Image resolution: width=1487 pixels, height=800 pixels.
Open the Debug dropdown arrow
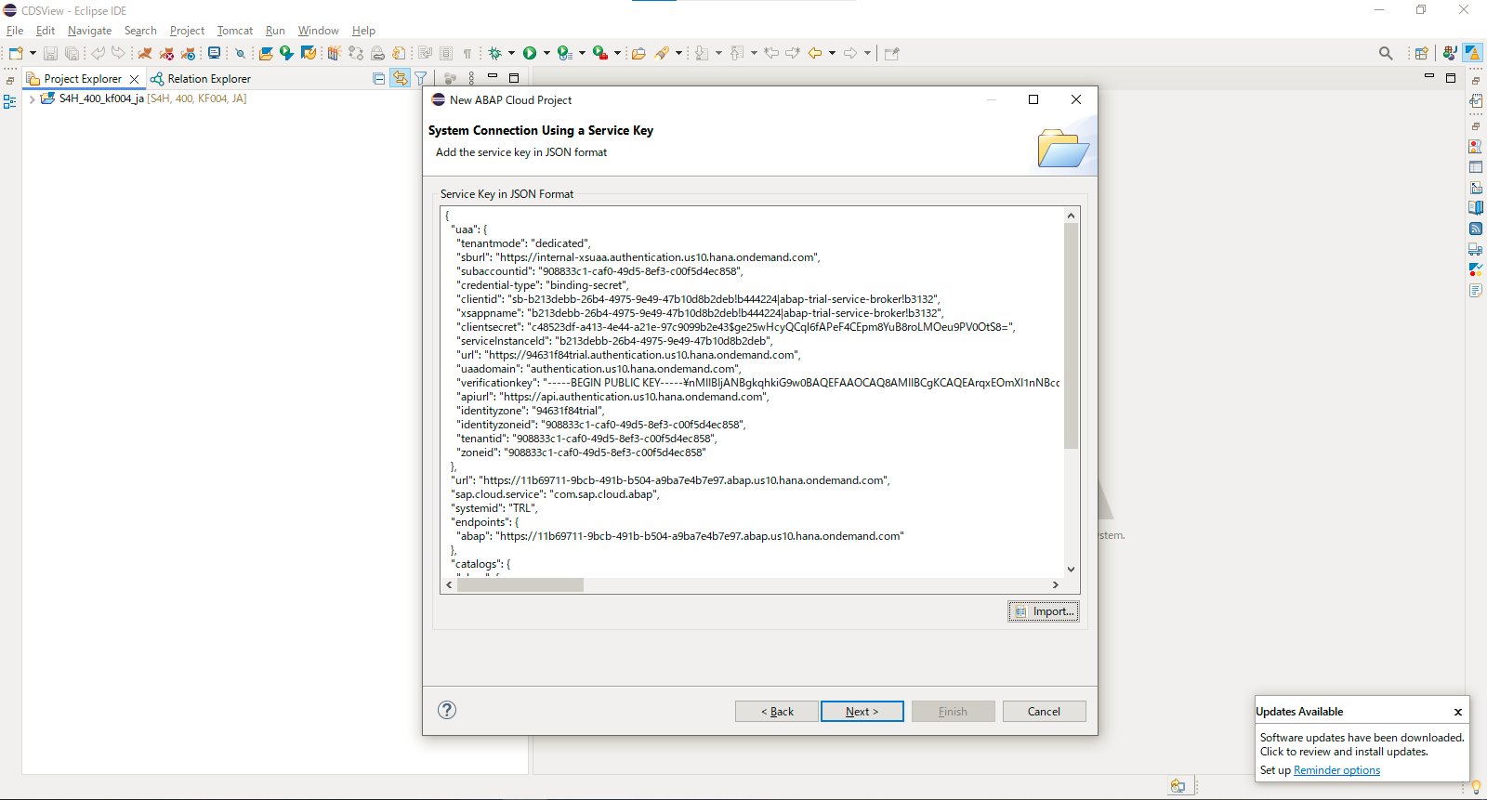[x=511, y=53]
